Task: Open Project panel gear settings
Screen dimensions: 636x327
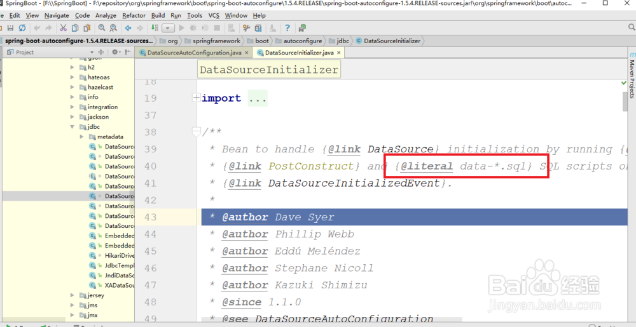Action: pyautogui.click(x=116, y=52)
